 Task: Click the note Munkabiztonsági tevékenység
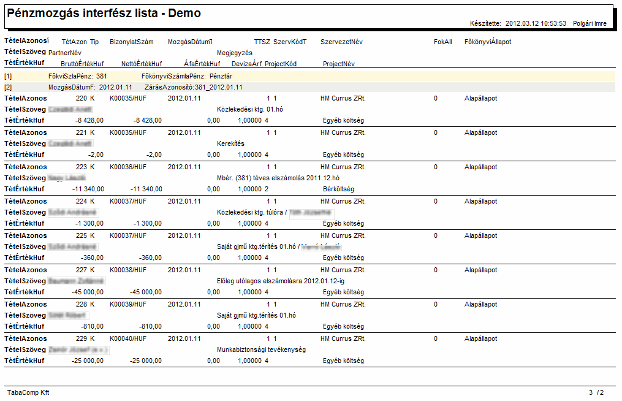(261, 349)
